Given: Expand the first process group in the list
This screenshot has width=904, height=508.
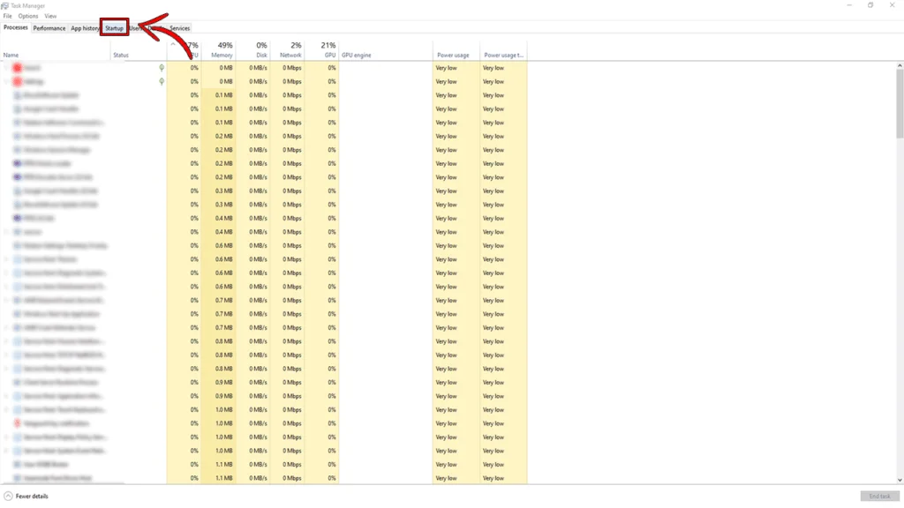Looking at the screenshot, I should [x=7, y=68].
